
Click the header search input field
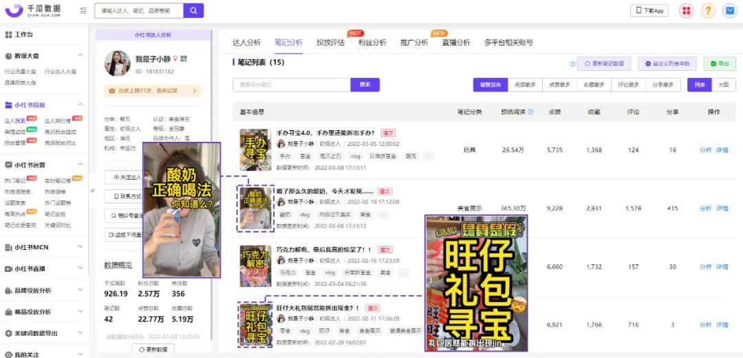point(139,10)
